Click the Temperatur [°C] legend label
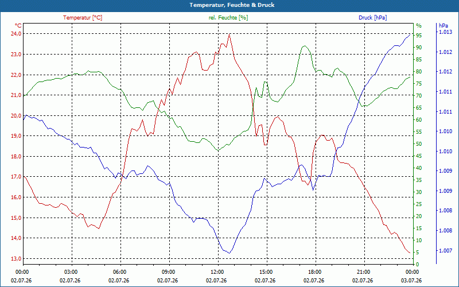 click(83, 18)
